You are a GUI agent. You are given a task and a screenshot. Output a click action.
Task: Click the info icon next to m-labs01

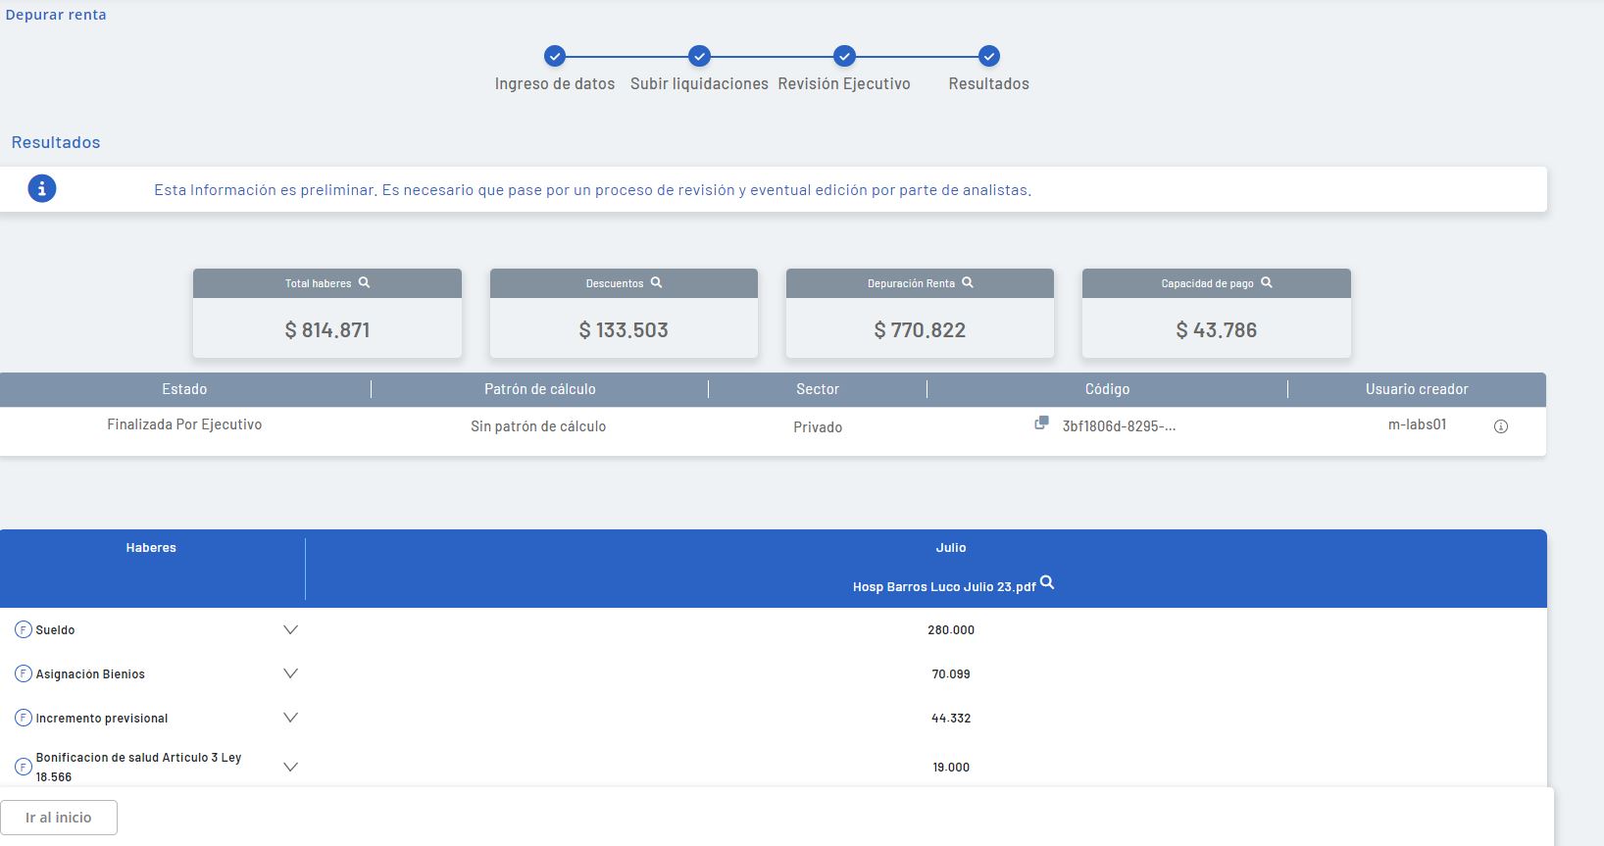pyautogui.click(x=1500, y=426)
